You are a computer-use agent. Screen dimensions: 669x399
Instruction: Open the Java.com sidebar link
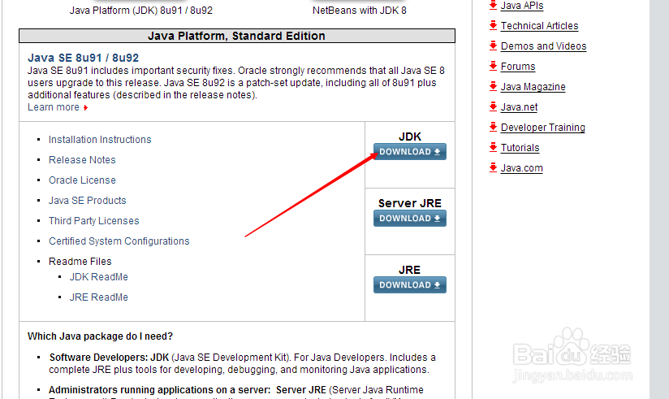click(x=522, y=168)
